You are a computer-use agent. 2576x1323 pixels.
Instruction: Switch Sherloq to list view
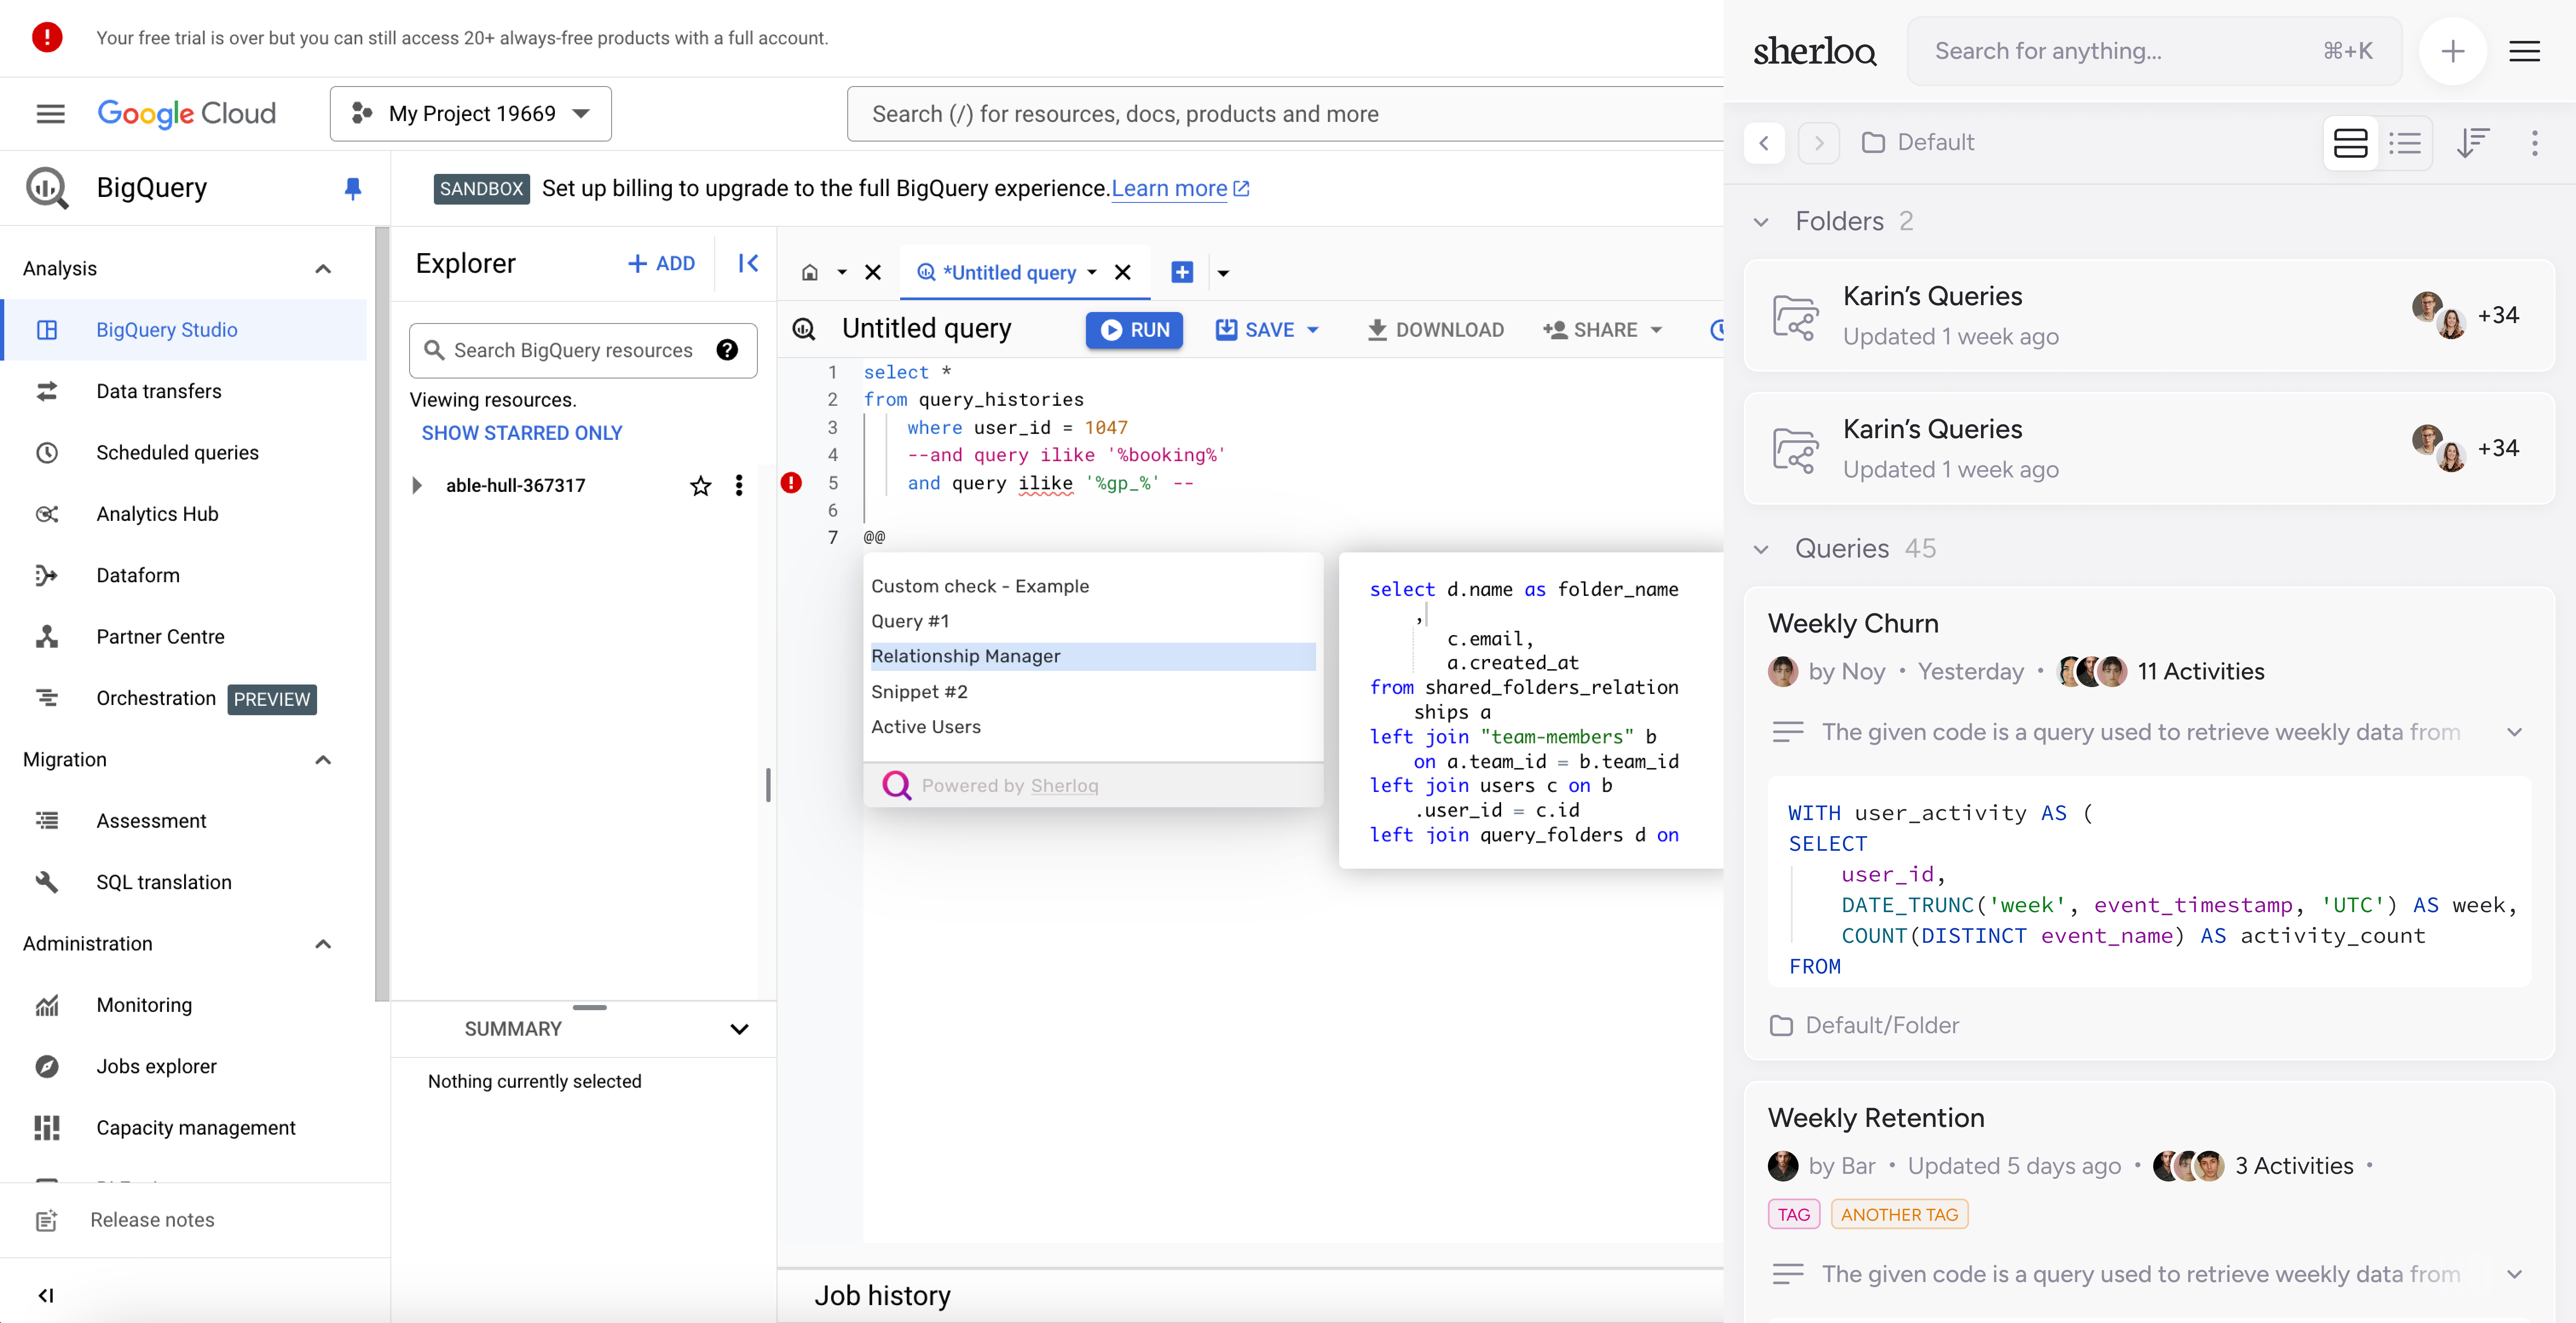coord(2407,143)
